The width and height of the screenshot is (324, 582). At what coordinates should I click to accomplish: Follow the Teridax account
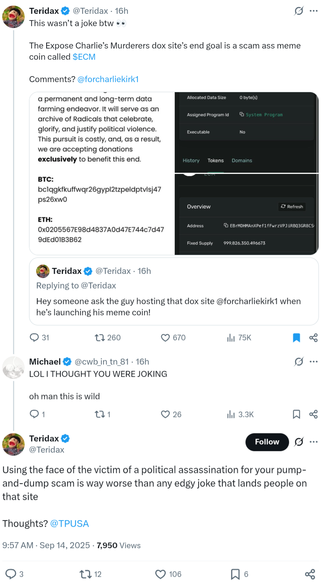tap(267, 442)
